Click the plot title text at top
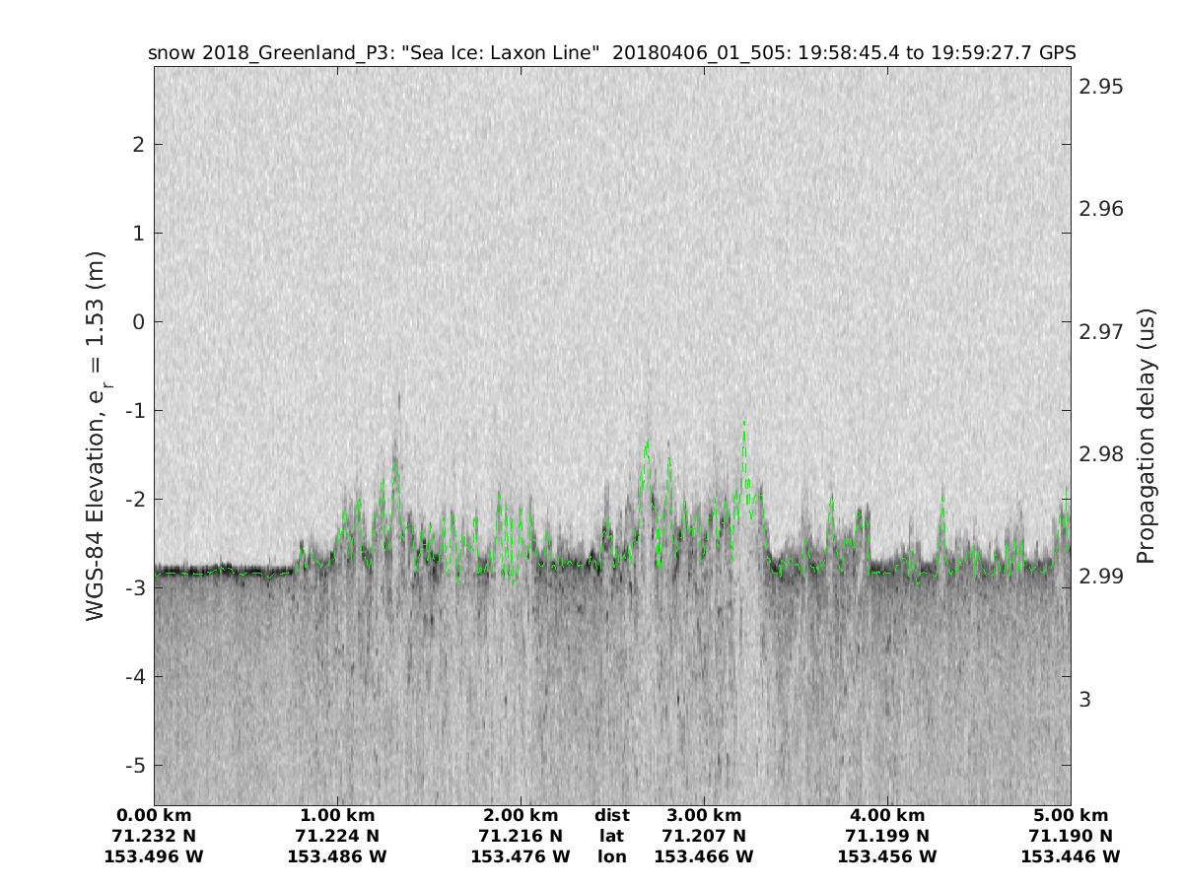 (x=611, y=52)
